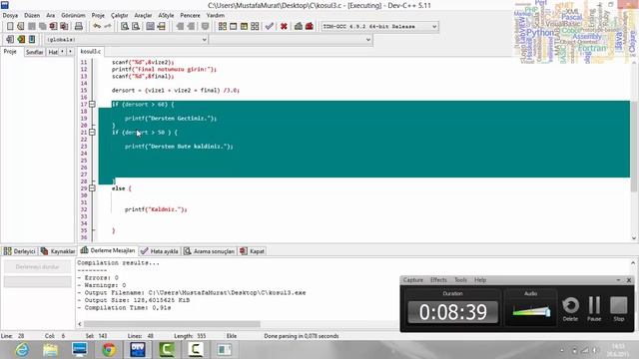This screenshot has height=359, width=639.
Task: Open Capture menu in recorder window
Action: [412, 280]
